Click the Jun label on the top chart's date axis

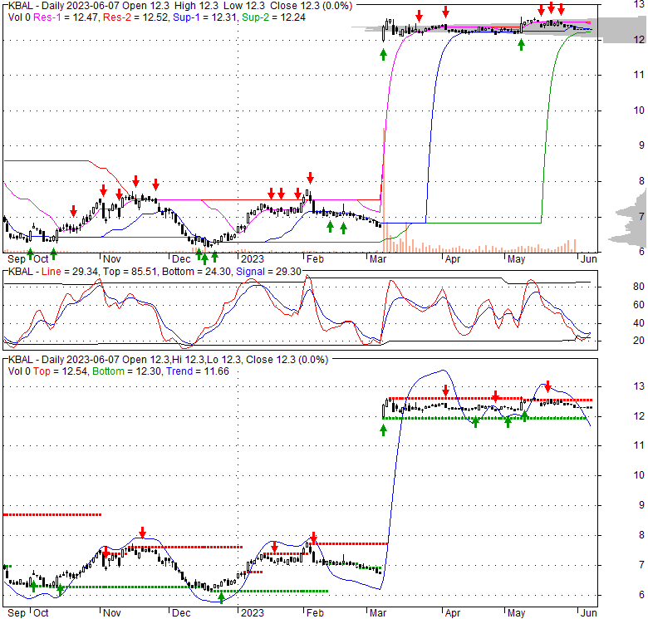tap(588, 259)
